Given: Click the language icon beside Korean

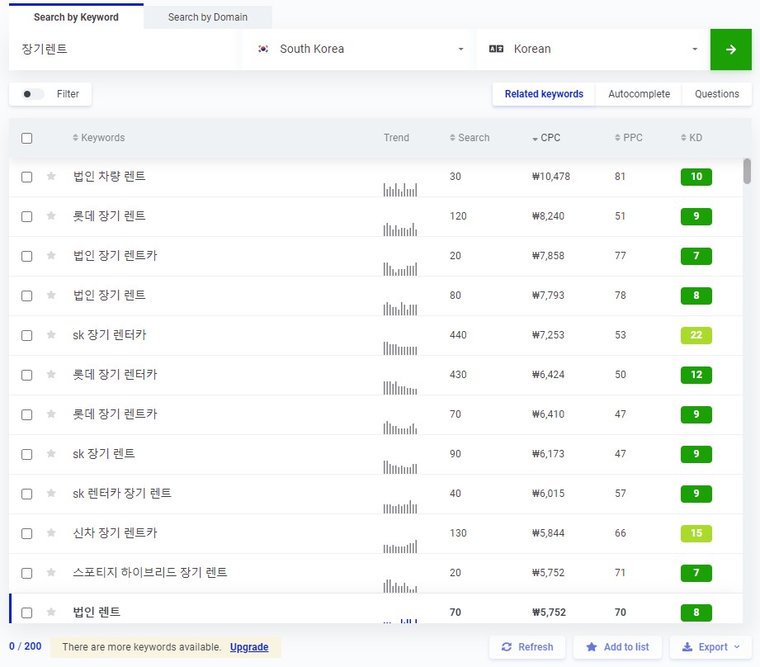Looking at the screenshot, I should click(496, 49).
